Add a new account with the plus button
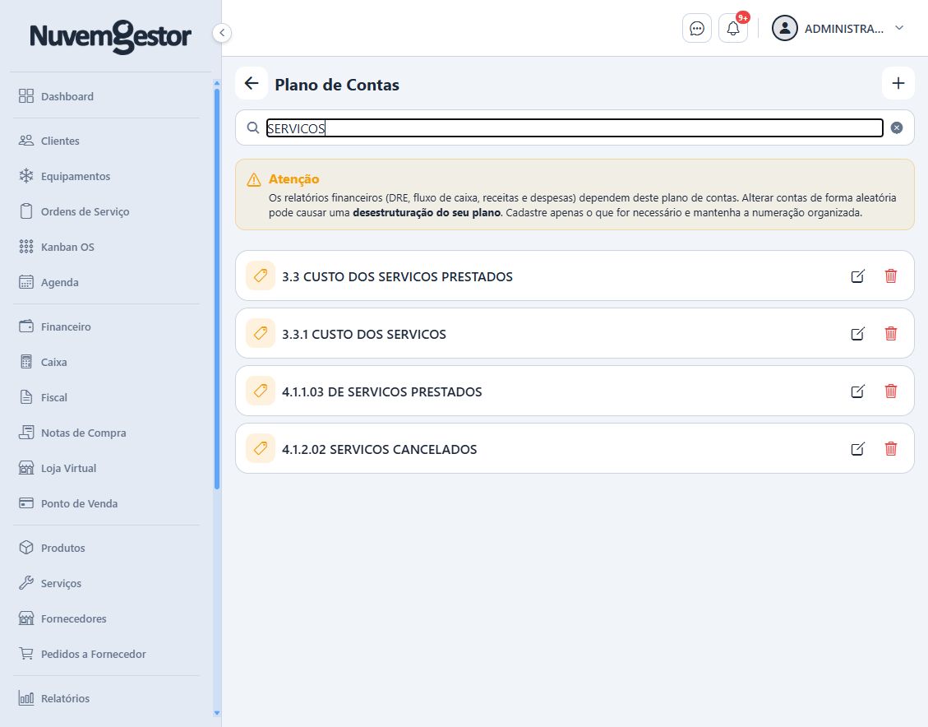This screenshot has height=727, width=928. [x=898, y=84]
